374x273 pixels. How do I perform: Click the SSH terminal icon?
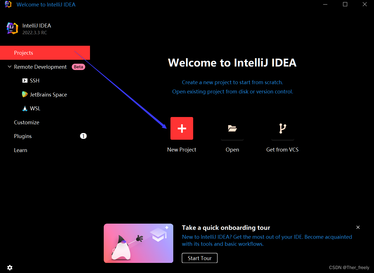coord(25,81)
